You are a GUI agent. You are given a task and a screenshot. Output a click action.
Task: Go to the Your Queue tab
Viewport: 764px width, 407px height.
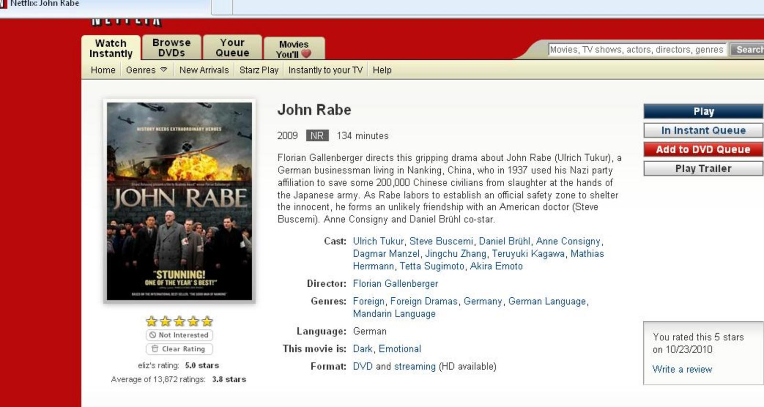(x=233, y=48)
